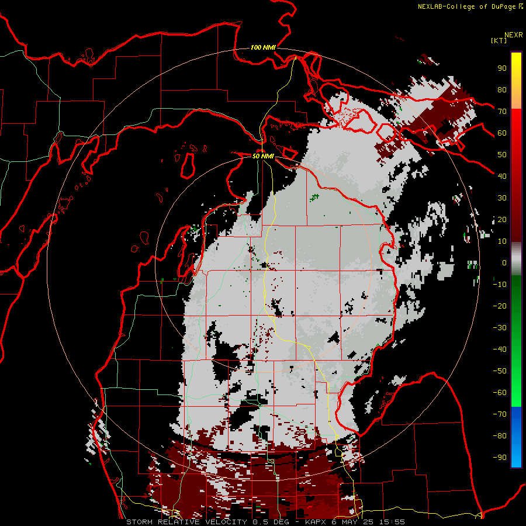Click the 20 value on the velocity scale
Screen dimensions: 526x526
[x=502, y=220]
